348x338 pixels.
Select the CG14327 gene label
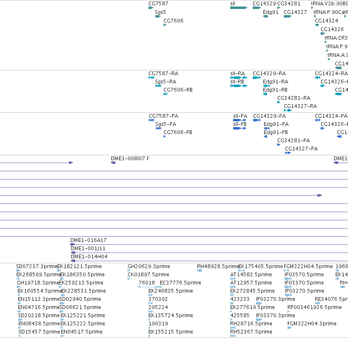point(295,12)
